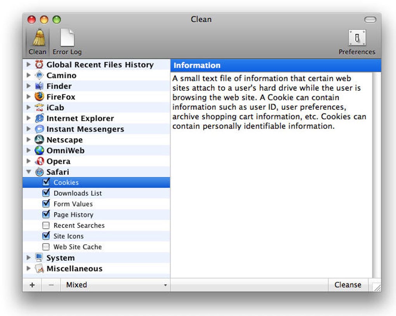Uncheck the Downloads List checkbox
Image resolution: width=396 pixels, height=316 pixels.
click(46, 193)
